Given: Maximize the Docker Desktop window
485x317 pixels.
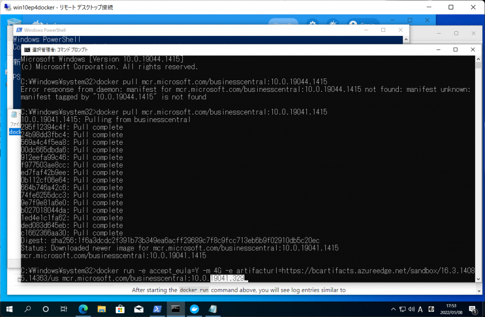Looking at the screenshot, I should pyautogui.click(x=410, y=20).
